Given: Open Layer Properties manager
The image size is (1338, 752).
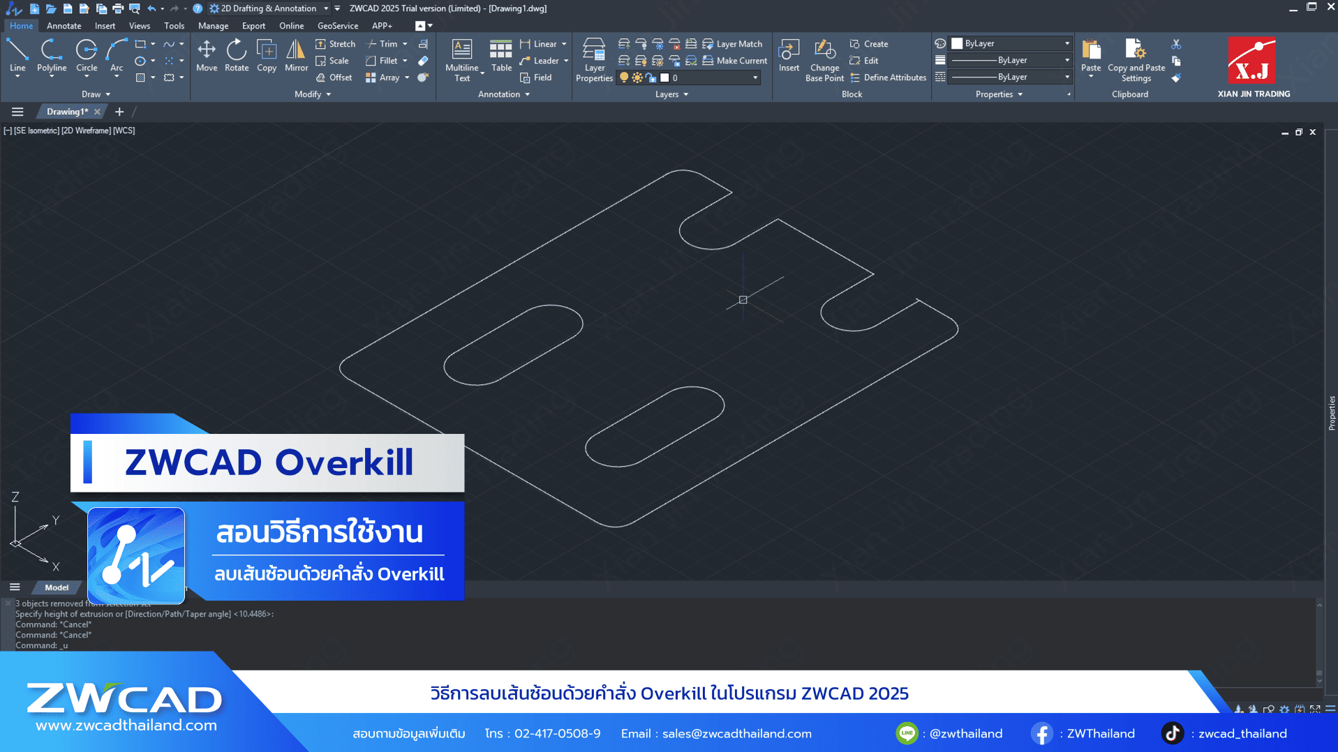Looking at the screenshot, I should [x=594, y=60].
